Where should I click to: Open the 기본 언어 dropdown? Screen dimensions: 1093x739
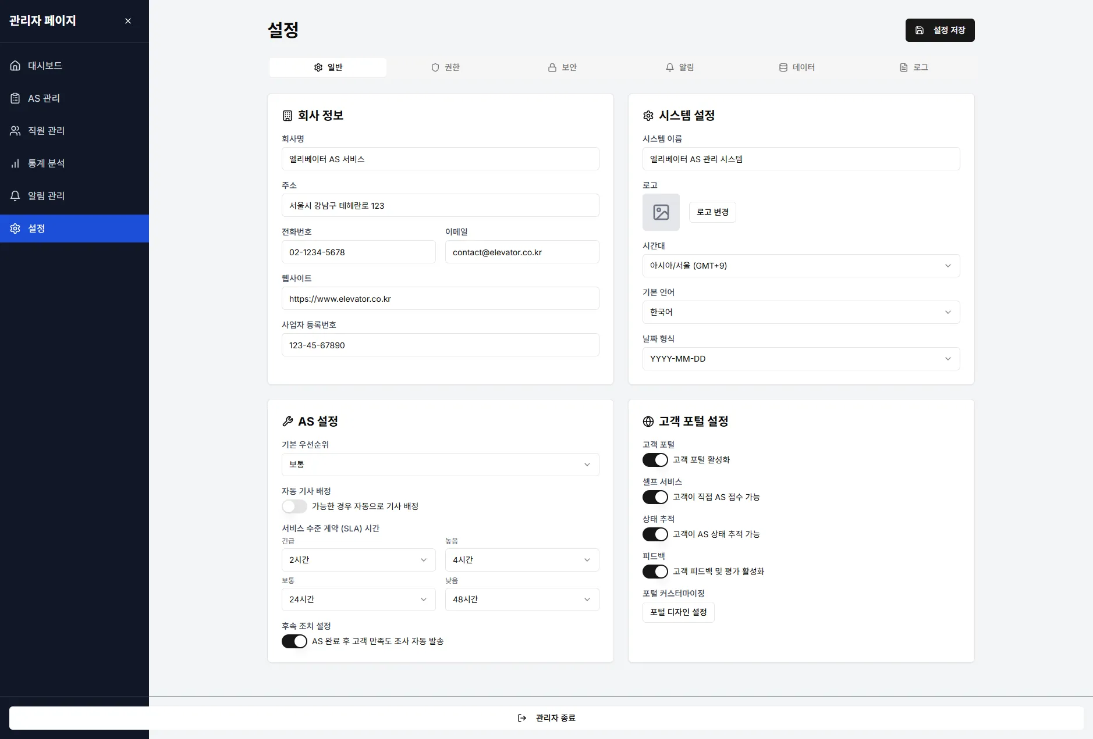(x=801, y=312)
